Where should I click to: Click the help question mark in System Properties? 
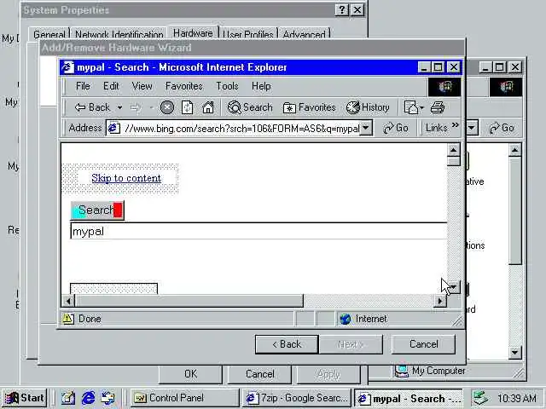point(342,9)
